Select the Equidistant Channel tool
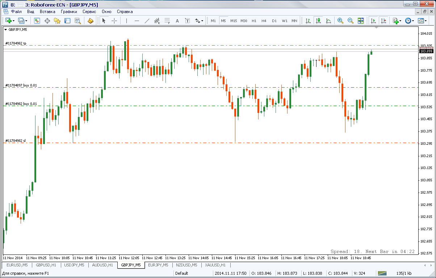The image size is (436, 278). (x=157, y=21)
